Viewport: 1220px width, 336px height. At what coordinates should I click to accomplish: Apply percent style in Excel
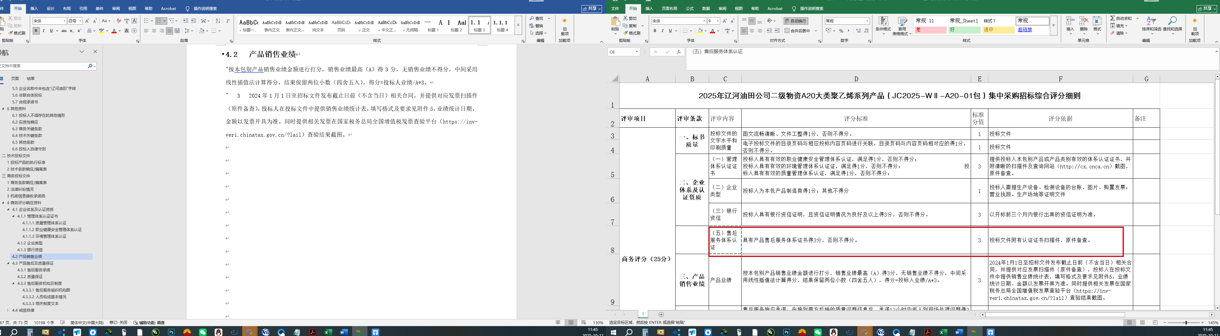(x=841, y=31)
